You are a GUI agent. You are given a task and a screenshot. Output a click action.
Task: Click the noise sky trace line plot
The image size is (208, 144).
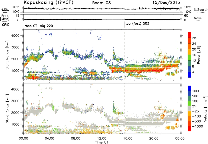(x=102, y=9)
